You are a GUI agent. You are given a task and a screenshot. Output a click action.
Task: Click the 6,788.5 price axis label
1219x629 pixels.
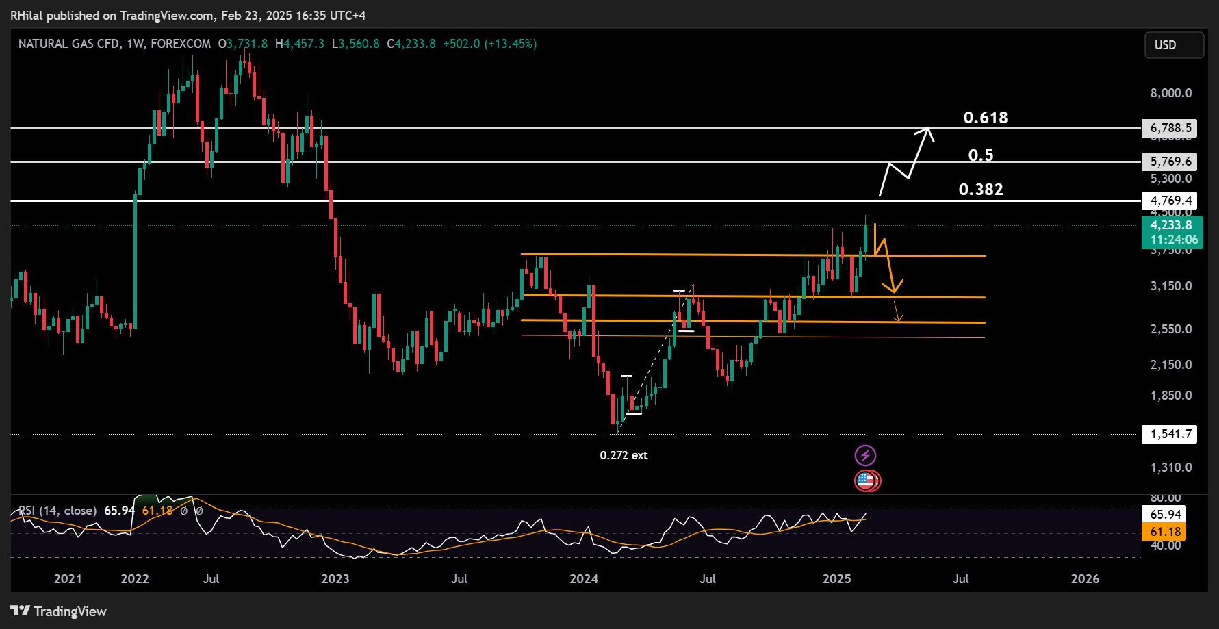(x=1171, y=128)
